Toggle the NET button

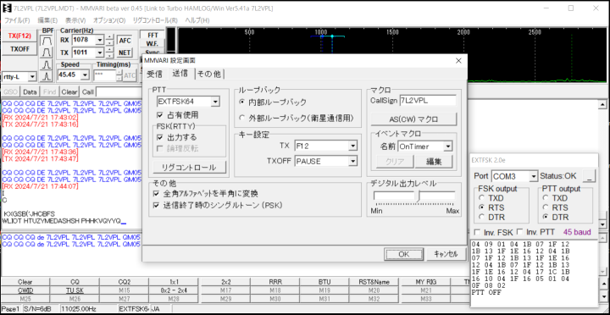tap(125, 52)
